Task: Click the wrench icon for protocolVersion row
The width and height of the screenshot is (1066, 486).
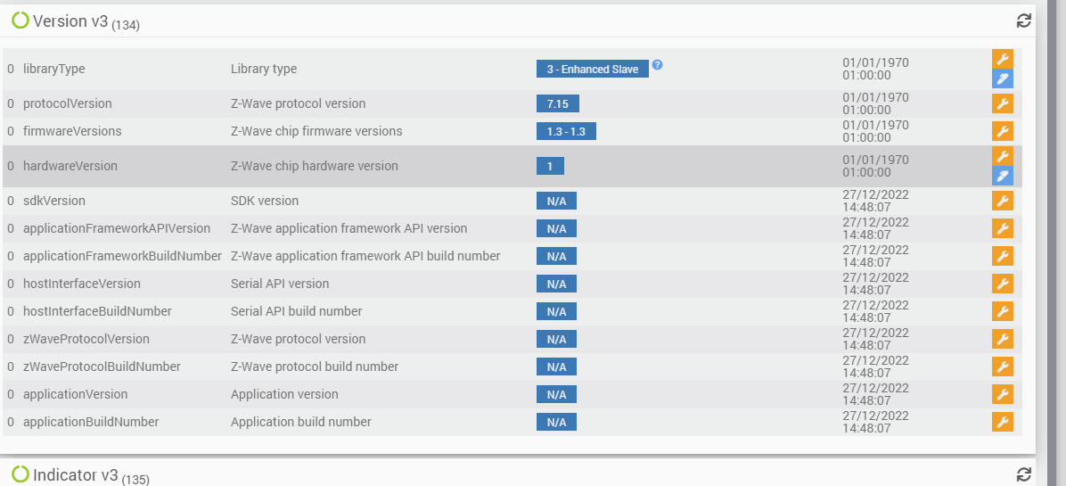Action: [1003, 103]
